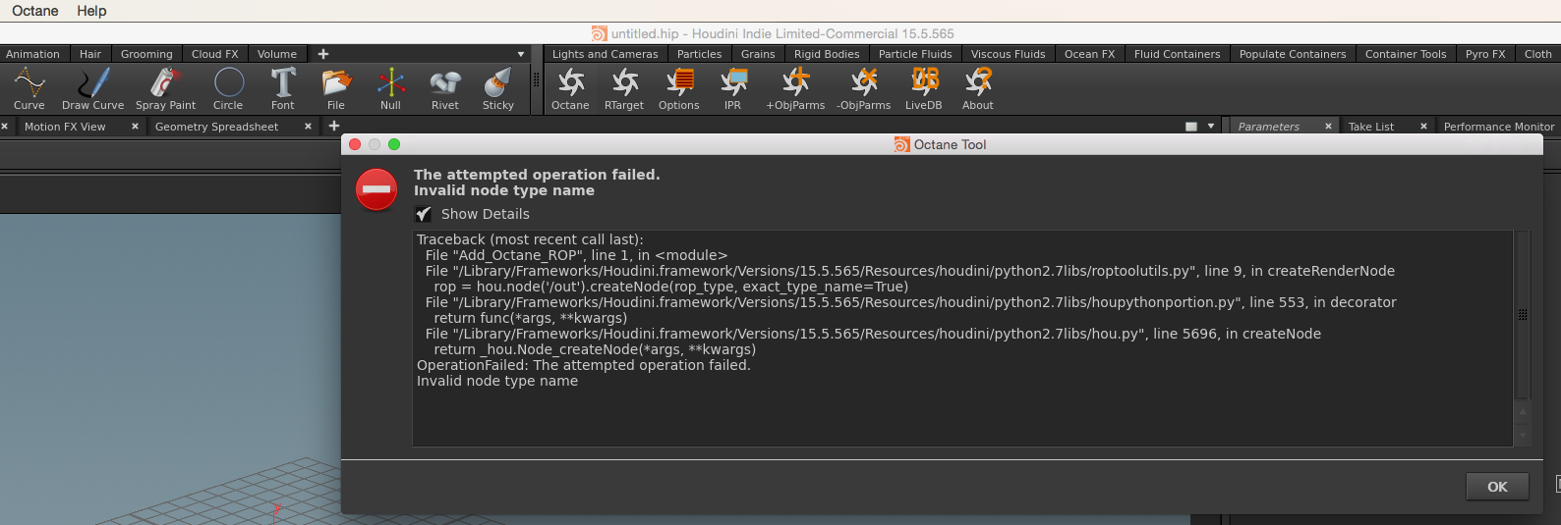Open the pane options dropdown arrow near Parameters
Screen dimensions: 1561x525
click(x=1211, y=127)
